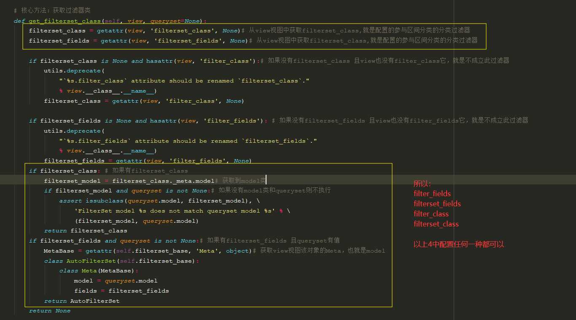
Task: Click comment '如果没有model类和queryset则不执行'
Action: tap(275, 191)
